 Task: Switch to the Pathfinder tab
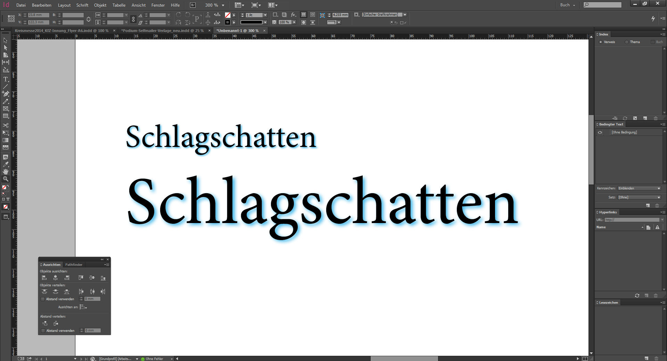point(74,265)
